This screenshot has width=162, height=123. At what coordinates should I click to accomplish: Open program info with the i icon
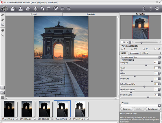pos(144,9)
